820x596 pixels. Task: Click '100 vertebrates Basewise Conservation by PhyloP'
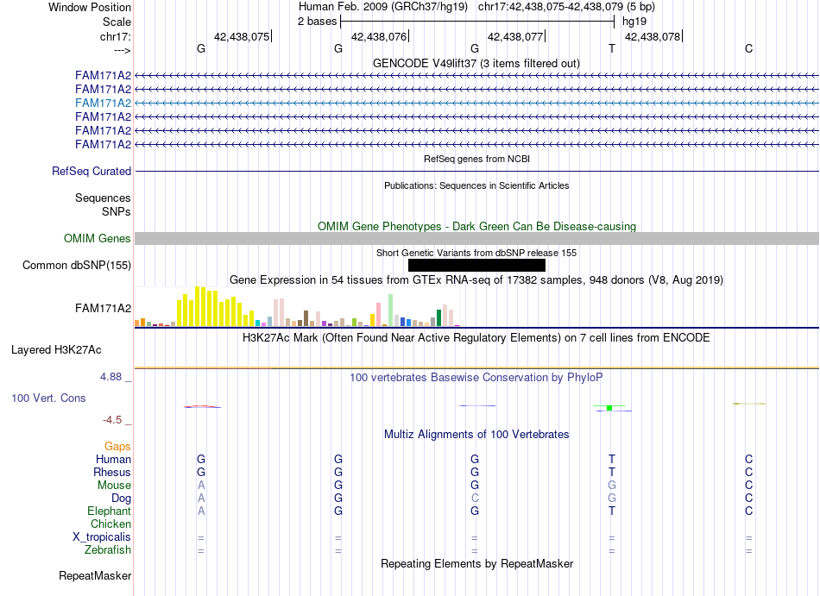point(476,377)
